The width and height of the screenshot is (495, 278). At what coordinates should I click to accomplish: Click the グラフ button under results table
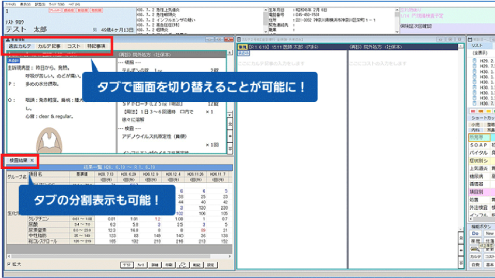[x=126, y=265]
